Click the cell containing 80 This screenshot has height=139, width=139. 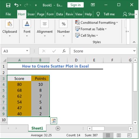[19, 84]
